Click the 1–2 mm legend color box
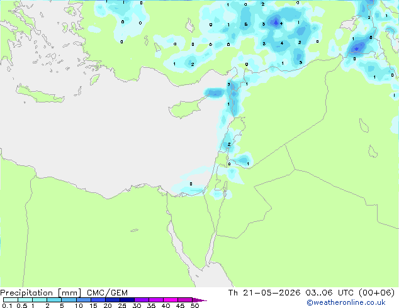Viewport: 399px width, 308px height. (x=40, y=300)
